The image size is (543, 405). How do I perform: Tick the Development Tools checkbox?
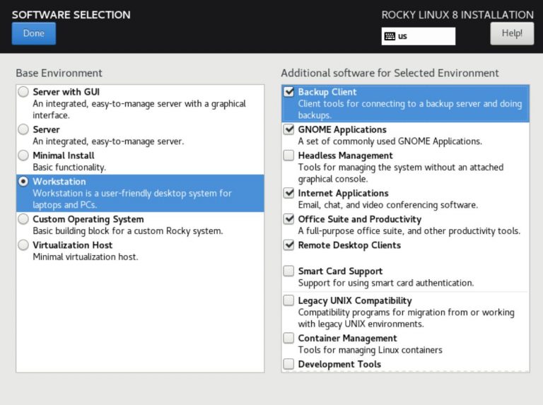tap(288, 364)
